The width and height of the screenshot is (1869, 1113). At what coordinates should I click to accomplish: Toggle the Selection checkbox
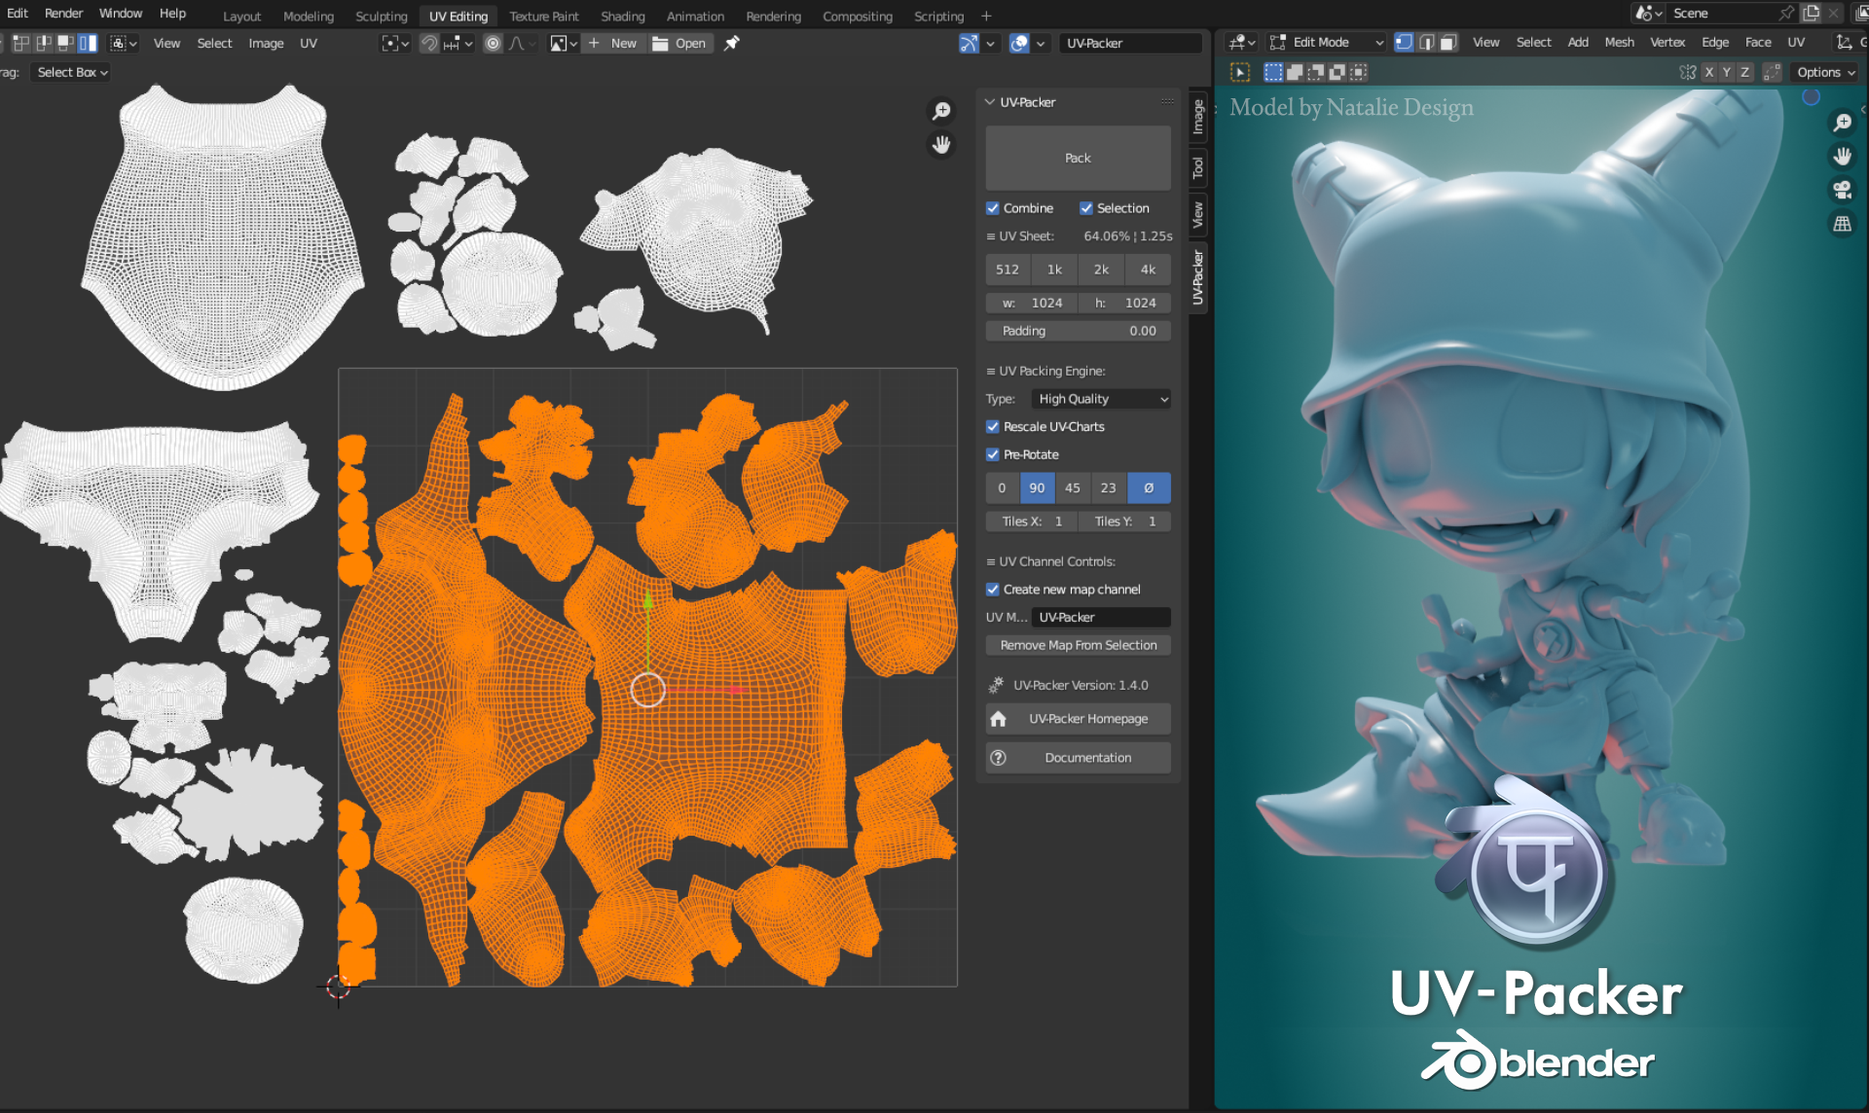pyautogui.click(x=1086, y=208)
